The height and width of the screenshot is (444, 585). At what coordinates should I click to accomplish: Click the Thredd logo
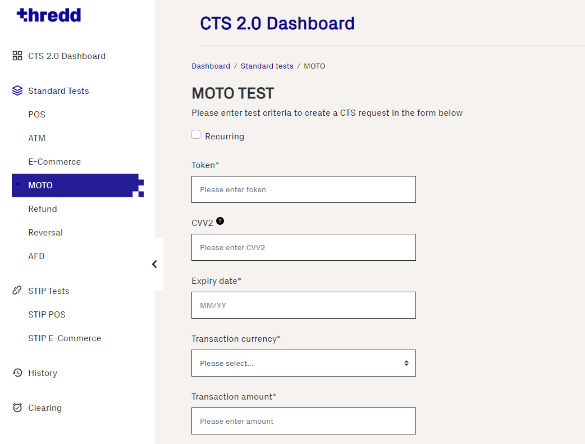point(49,15)
